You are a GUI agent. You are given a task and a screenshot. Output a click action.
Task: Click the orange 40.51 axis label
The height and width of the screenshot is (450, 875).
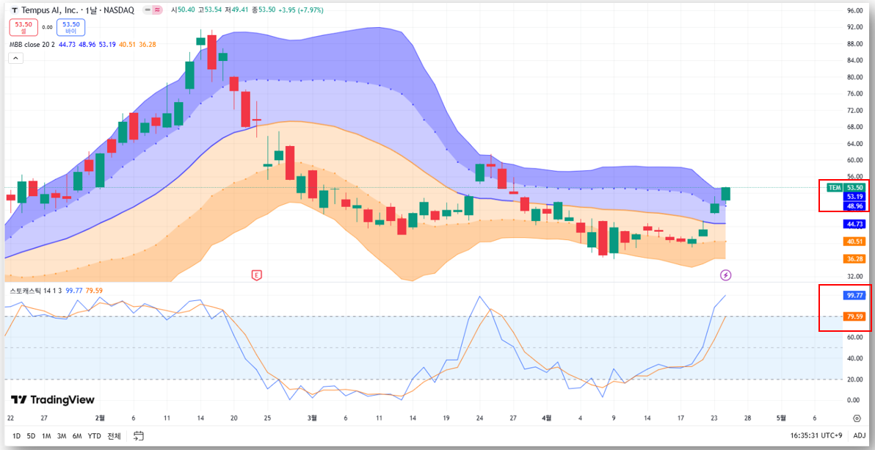854,242
